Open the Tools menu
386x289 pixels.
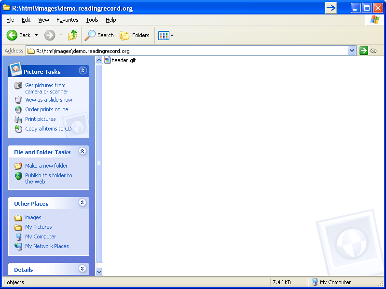coord(92,20)
